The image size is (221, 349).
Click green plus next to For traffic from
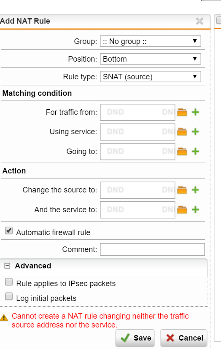(195, 112)
